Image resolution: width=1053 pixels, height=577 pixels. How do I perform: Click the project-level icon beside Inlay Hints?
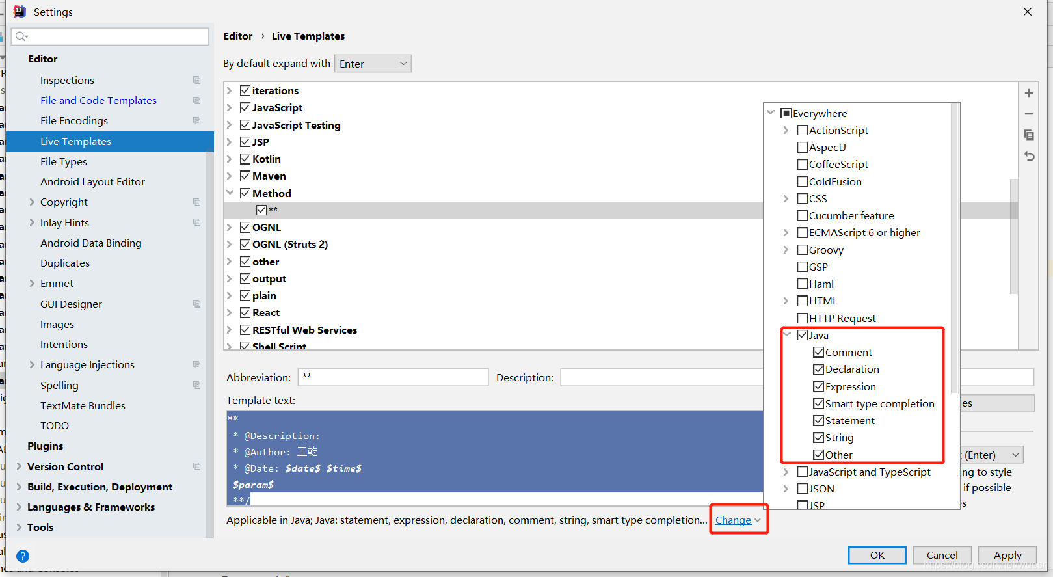click(x=196, y=222)
